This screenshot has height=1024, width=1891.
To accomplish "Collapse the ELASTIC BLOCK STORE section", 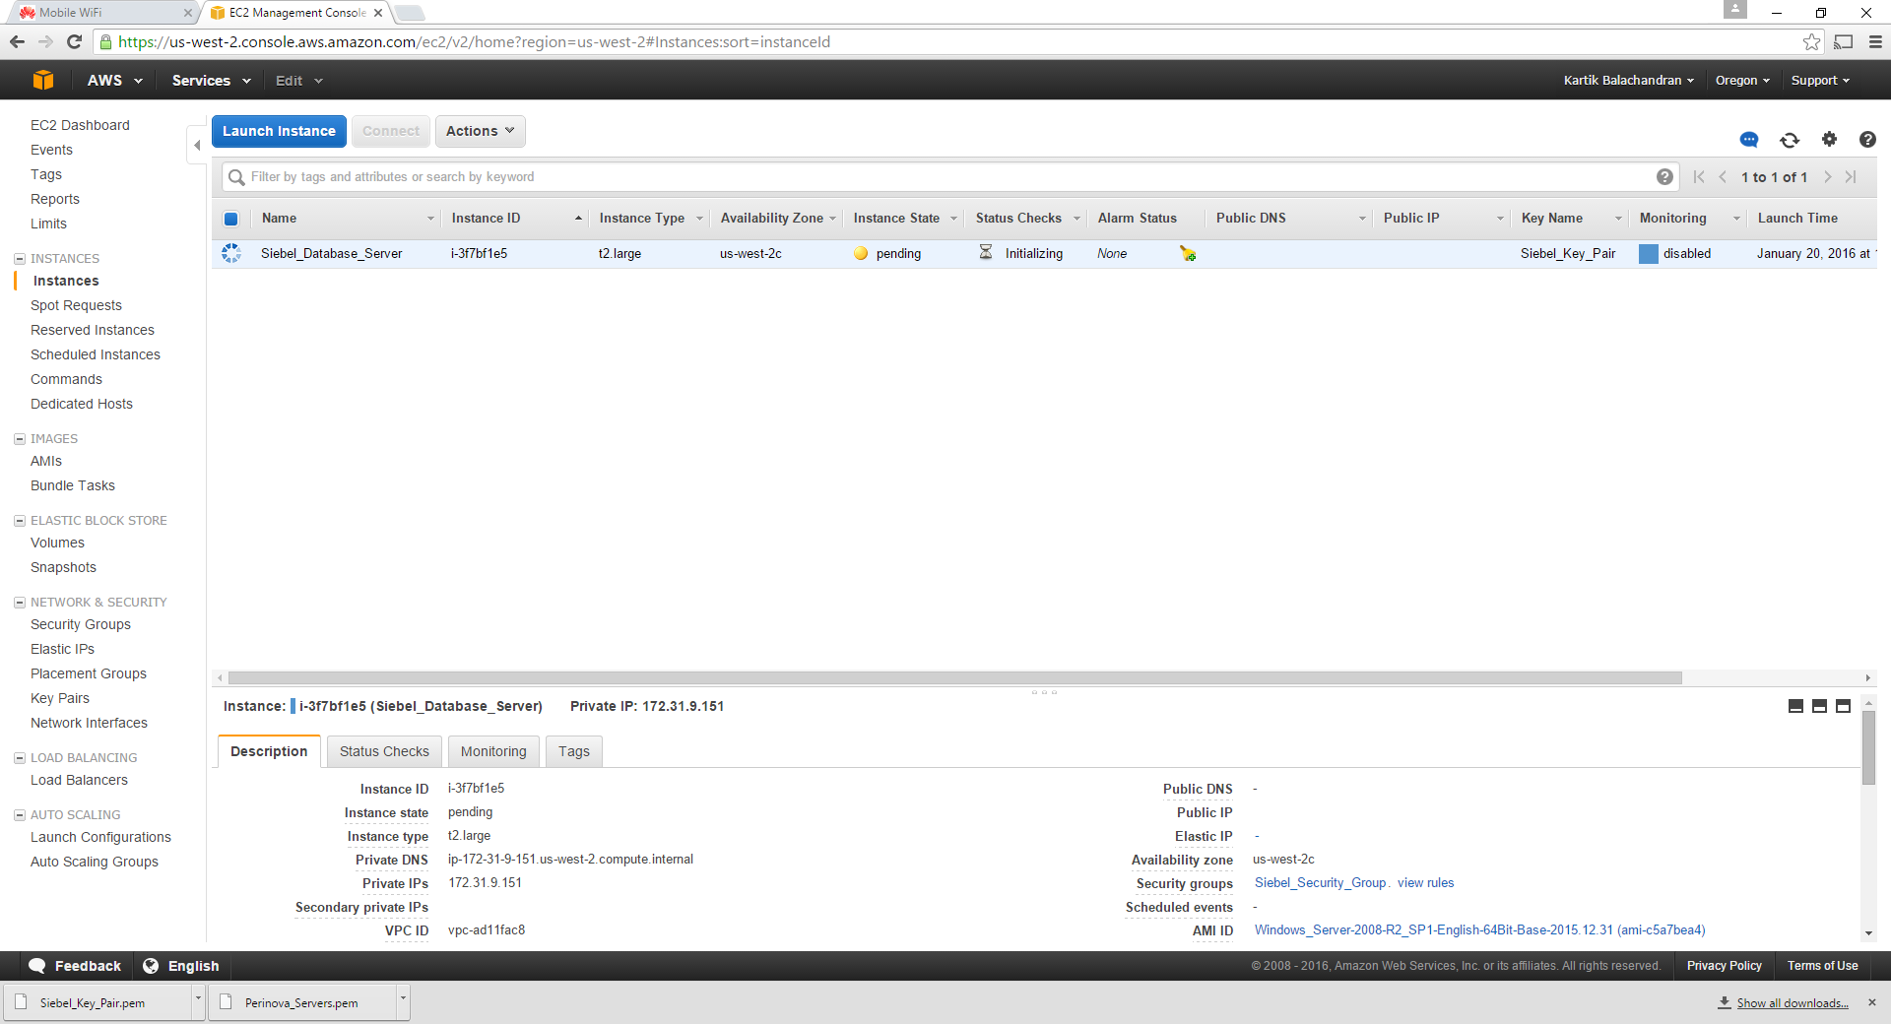I will pyautogui.click(x=20, y=521).
